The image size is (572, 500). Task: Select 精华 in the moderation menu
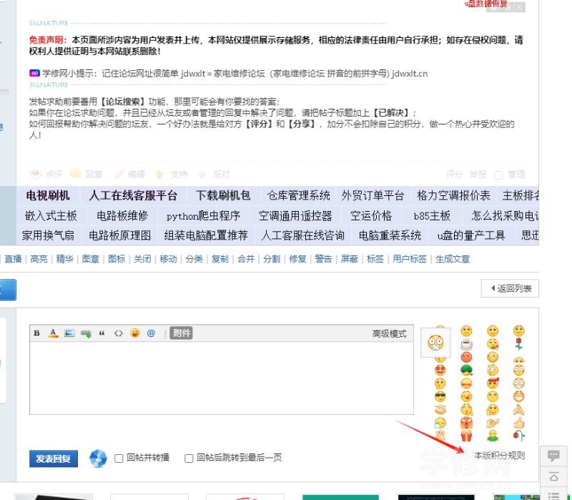(65, 259)
